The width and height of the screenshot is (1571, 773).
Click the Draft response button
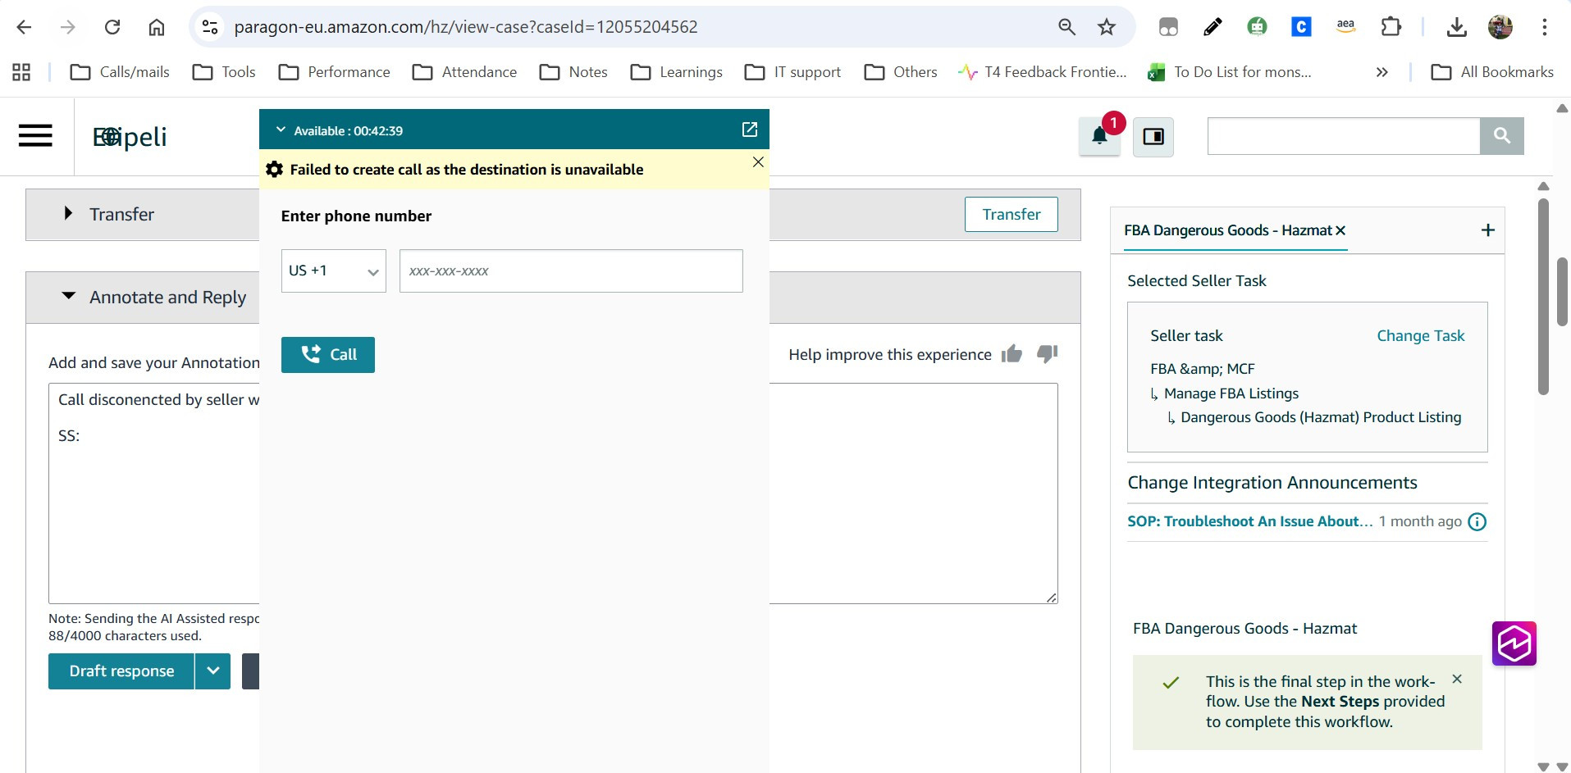[x=121, y=671]
